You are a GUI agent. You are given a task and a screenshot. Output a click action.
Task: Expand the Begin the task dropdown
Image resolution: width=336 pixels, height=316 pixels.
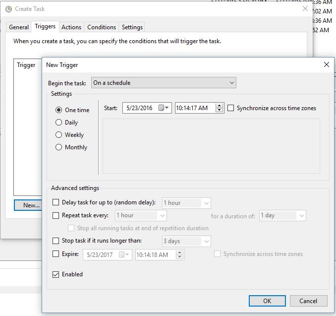pos(164,83)
